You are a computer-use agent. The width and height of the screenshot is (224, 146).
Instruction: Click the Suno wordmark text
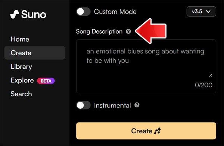click(34, 15)
